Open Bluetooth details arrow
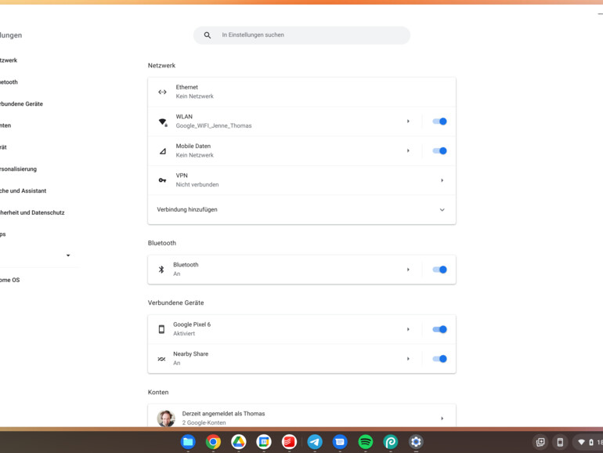This screenshot has width=603, height=453. 408,270
